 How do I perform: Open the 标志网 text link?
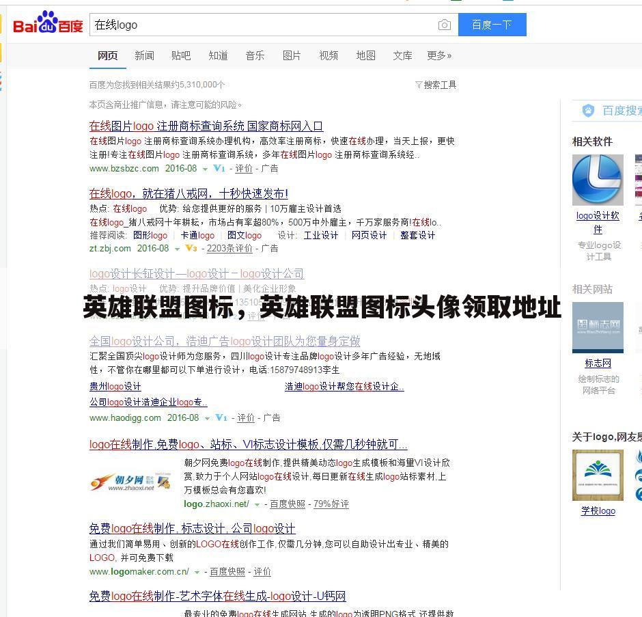598,363
